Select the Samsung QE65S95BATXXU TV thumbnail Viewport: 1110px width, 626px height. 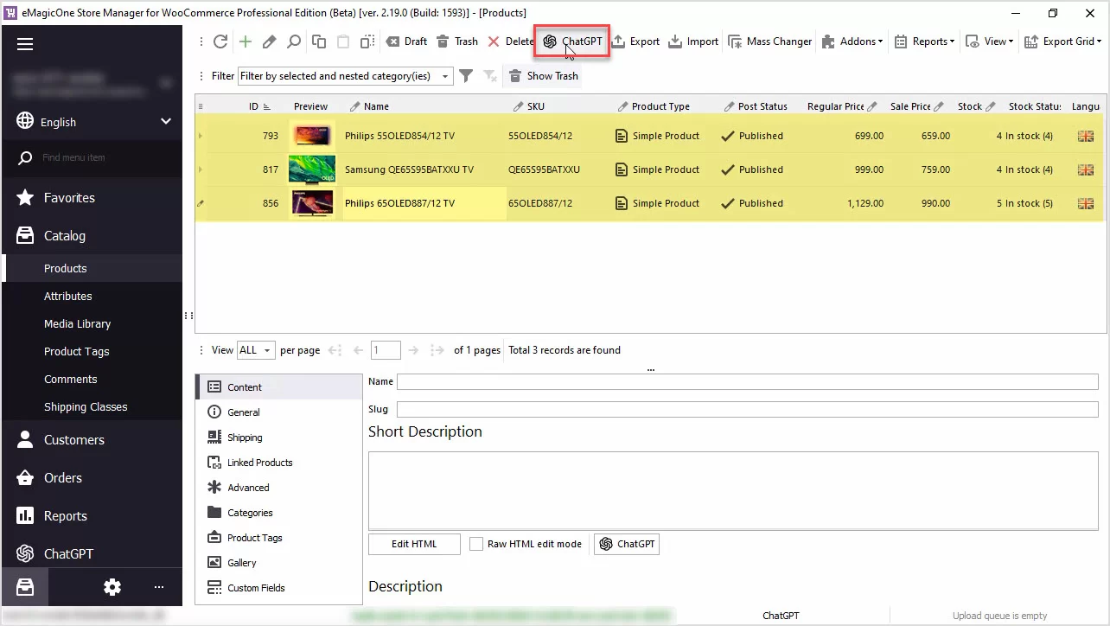pyautogui.click(x=311, y=169)
